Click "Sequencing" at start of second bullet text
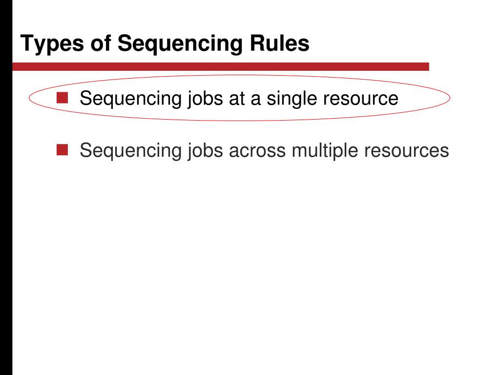The image size is (500, 375). click(x=130, y=150)
